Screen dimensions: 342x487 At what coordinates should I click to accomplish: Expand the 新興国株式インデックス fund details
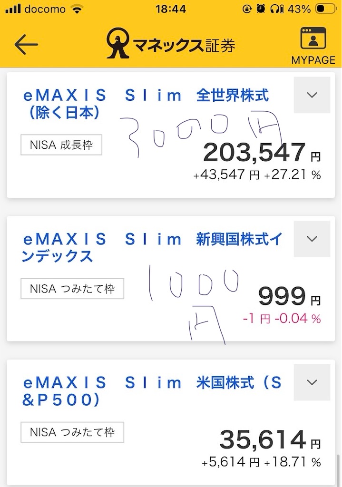312,239
